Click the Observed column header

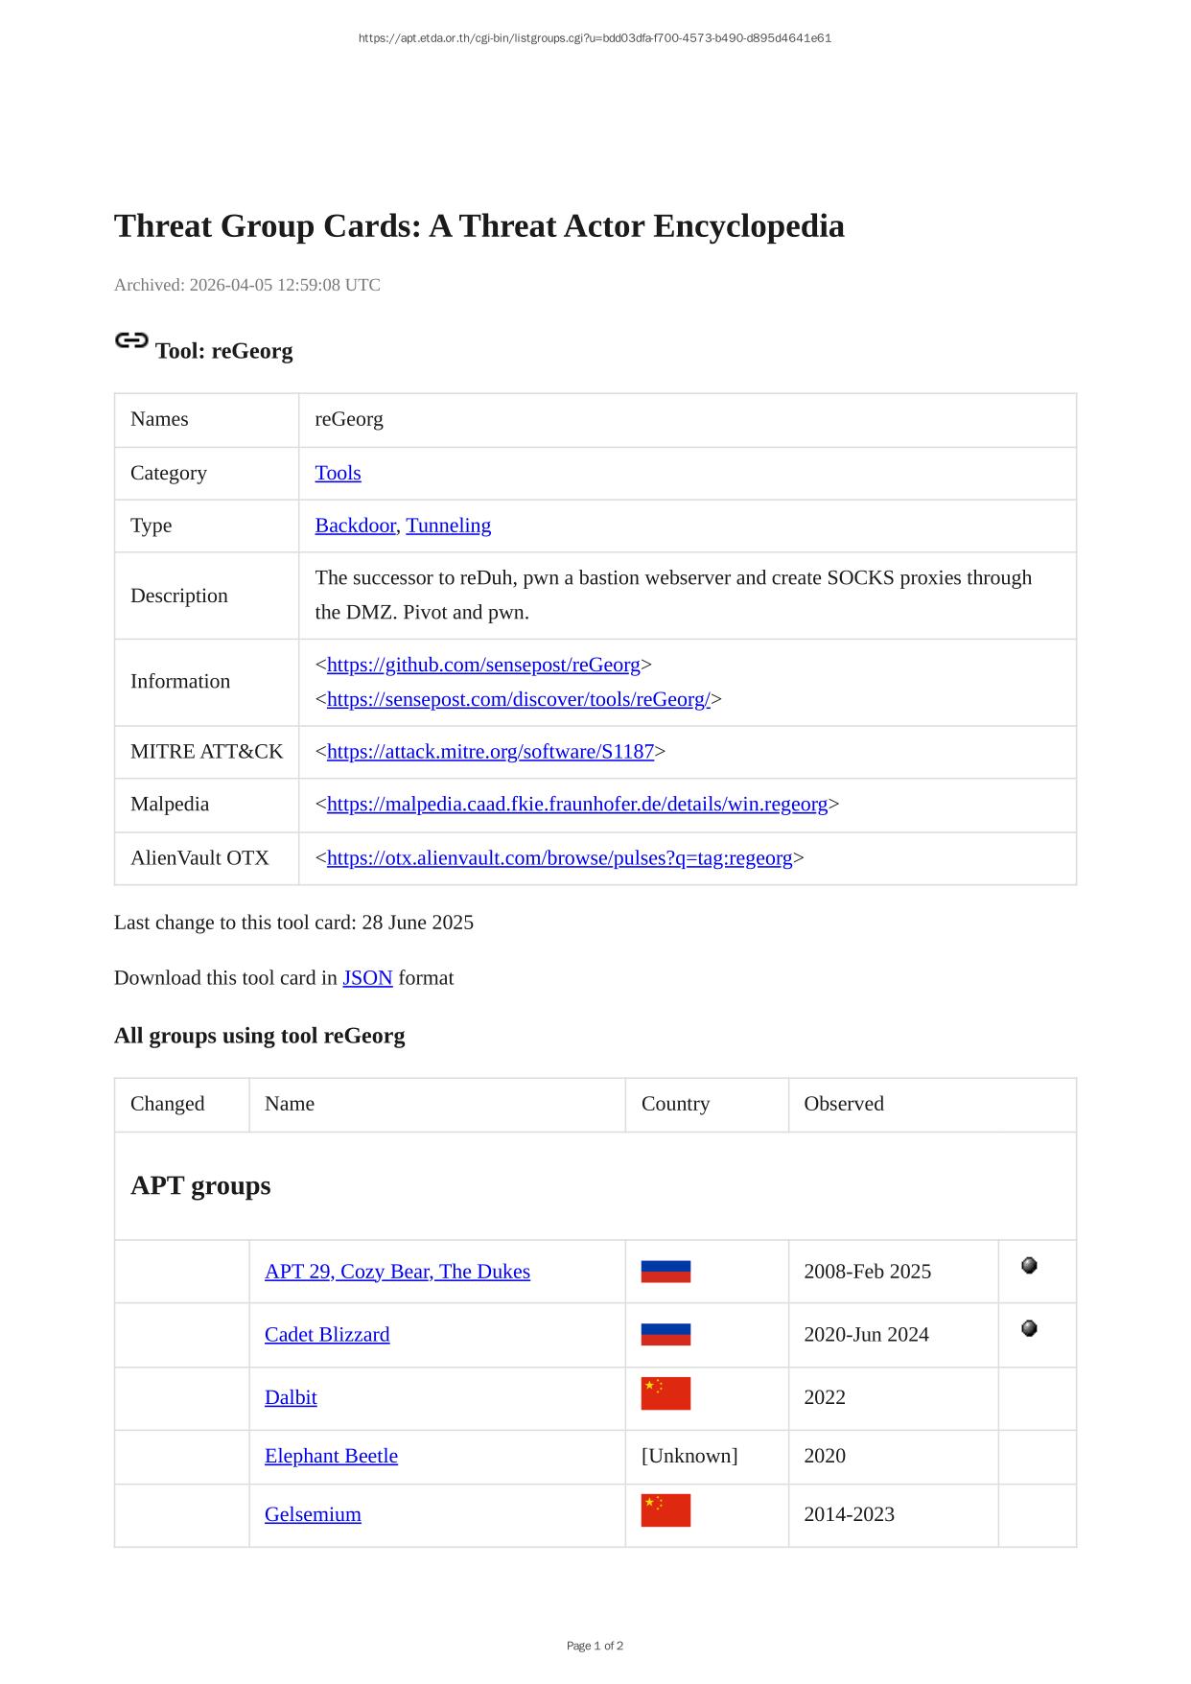click(x=843, y=1104)
